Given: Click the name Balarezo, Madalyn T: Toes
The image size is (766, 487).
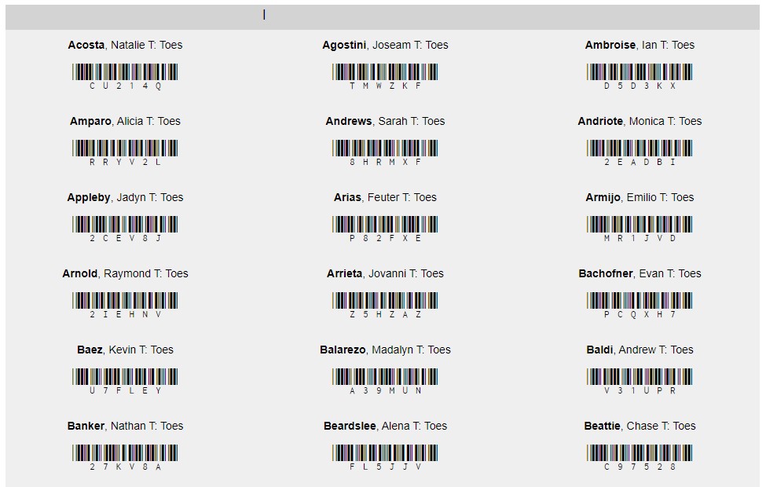Looking at the screenshot, I should [385, 350].
